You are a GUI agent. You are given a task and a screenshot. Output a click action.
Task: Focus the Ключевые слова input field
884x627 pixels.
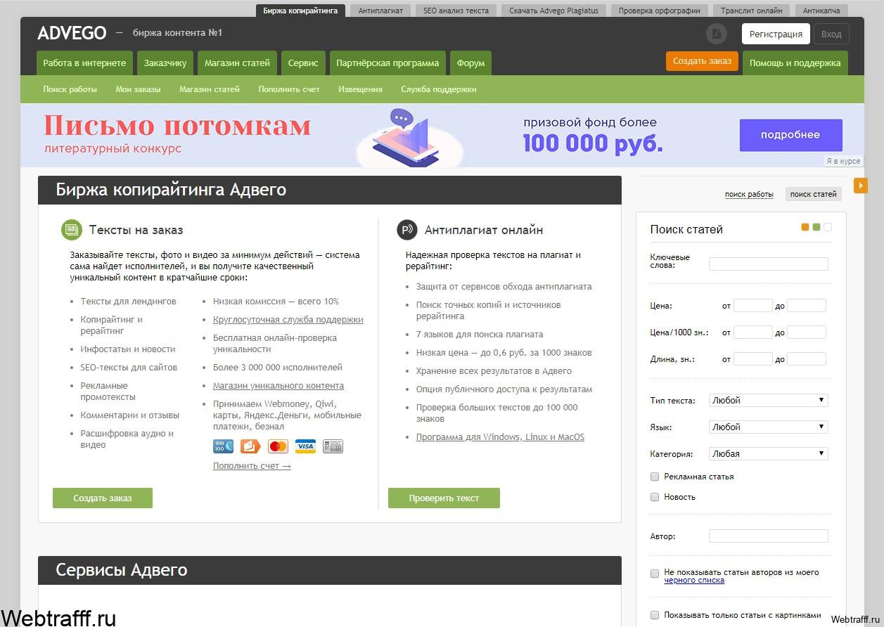pyautogui.click(x=768, y=264)
